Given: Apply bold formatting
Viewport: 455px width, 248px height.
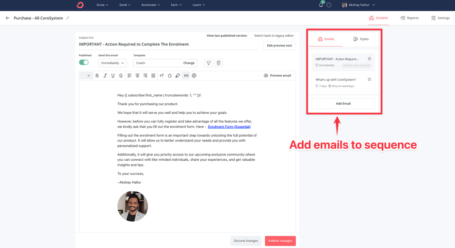Looking at the screenshot, I should 97,76.
